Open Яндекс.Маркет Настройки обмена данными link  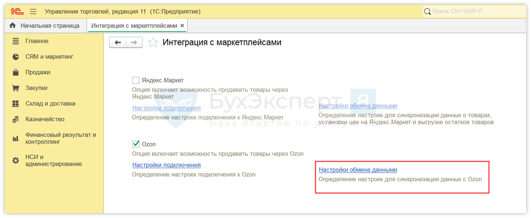(358, 106)
